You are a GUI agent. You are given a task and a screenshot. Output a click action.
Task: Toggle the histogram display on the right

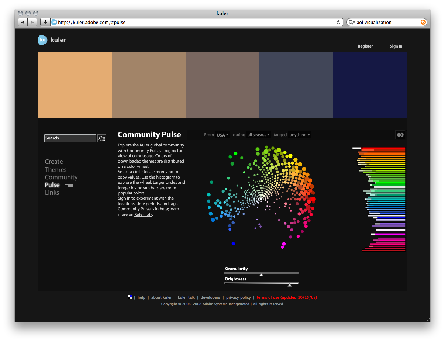[x=380, y=199]
